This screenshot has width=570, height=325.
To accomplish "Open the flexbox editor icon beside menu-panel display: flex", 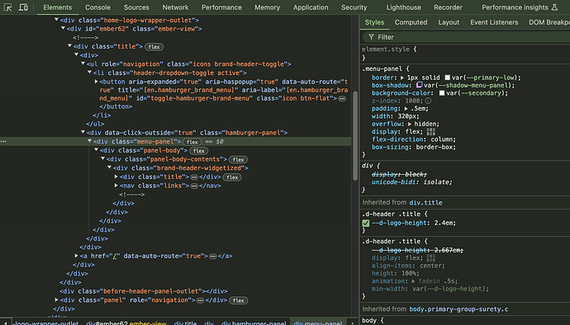I will (x=430, y=131).
